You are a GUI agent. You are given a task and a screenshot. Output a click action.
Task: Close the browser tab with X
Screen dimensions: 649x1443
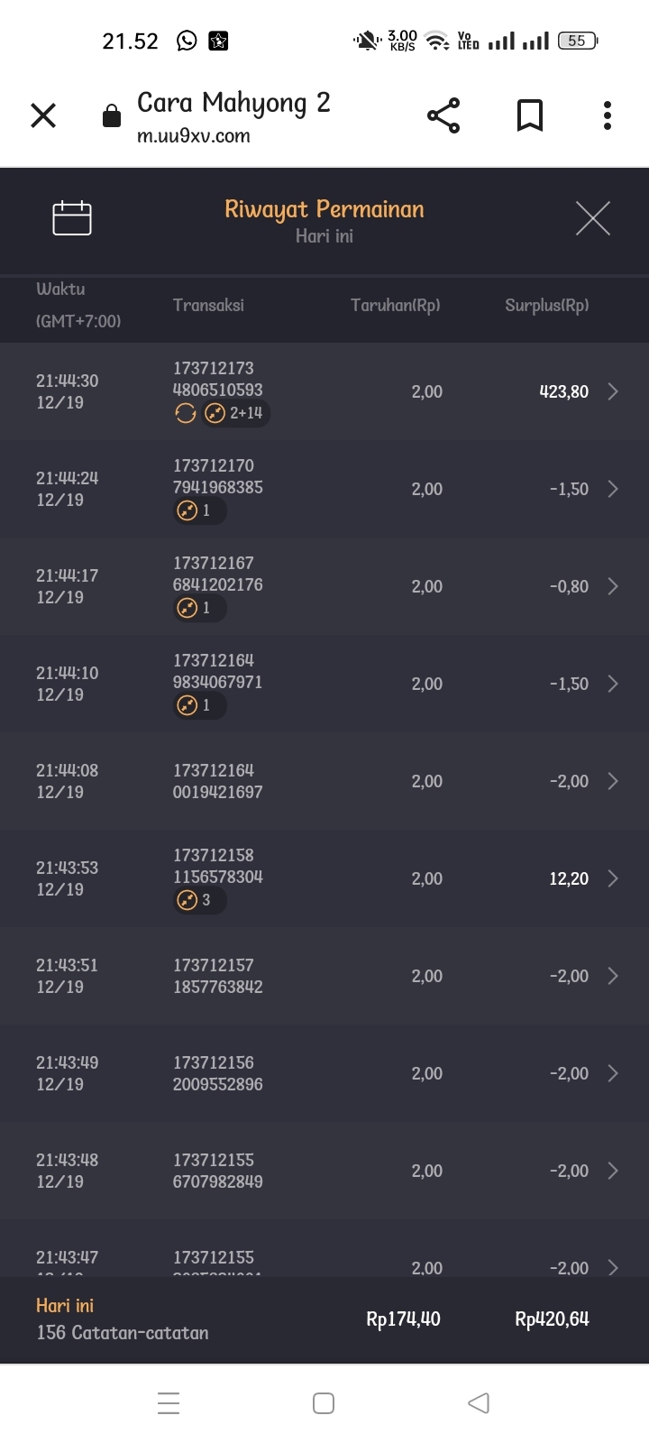pos(43,115)
